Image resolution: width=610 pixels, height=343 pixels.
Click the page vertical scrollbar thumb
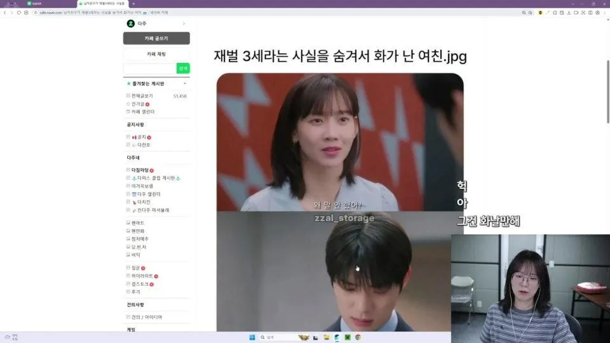[608, 91]
